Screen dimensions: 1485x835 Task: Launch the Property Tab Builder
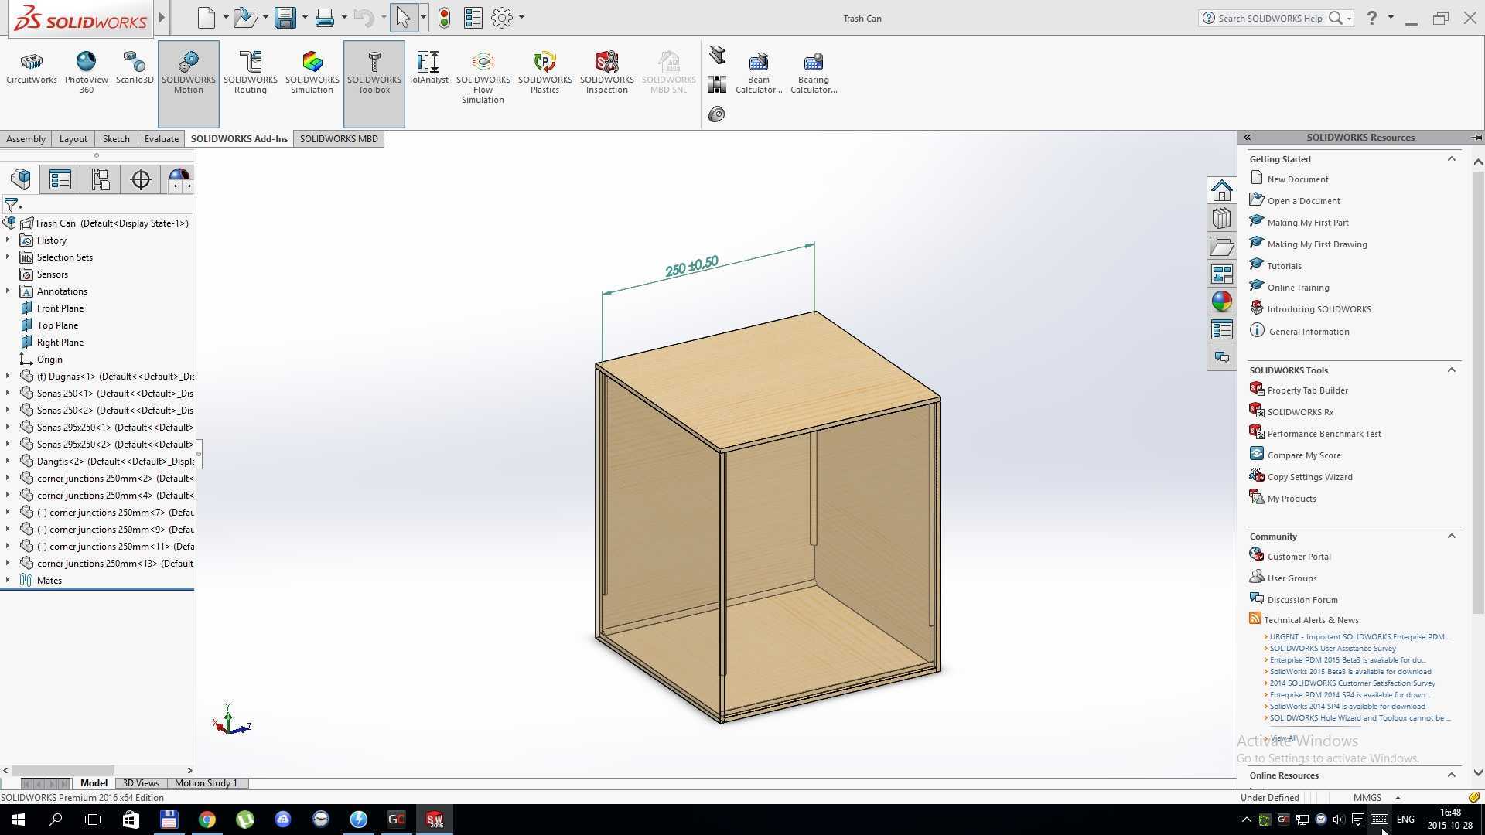pos(1307,390)
